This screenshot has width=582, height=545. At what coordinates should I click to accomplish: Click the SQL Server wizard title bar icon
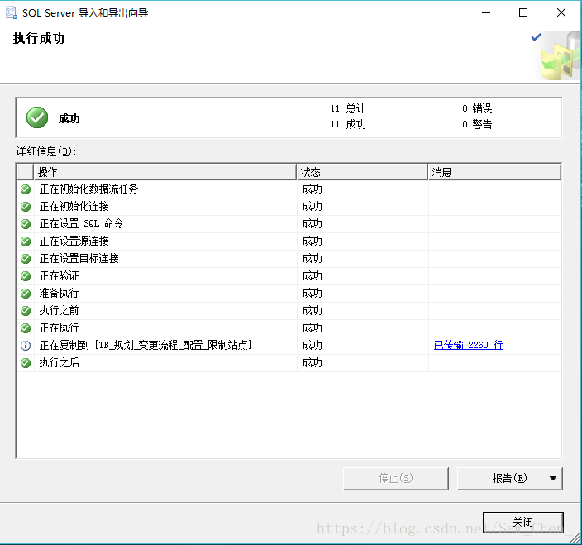click(11, 12)
